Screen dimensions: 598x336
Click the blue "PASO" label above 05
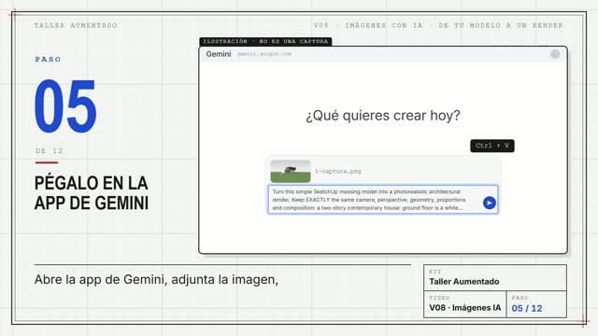coord(48,60)
